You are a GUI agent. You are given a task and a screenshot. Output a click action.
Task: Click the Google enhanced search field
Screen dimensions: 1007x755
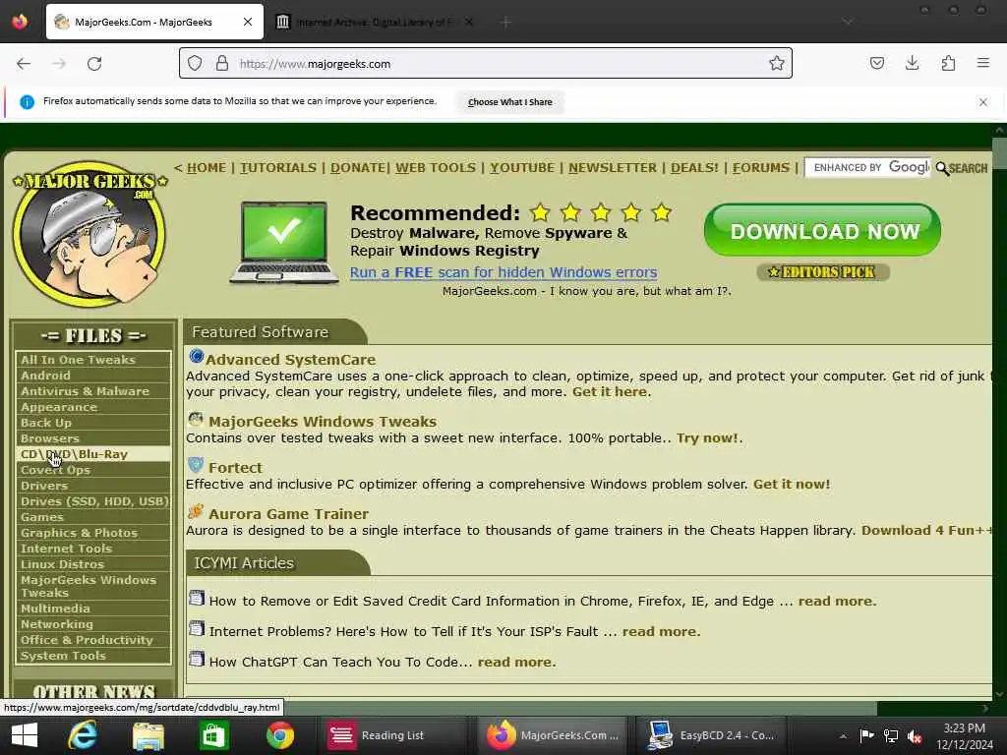pos(867,167)
